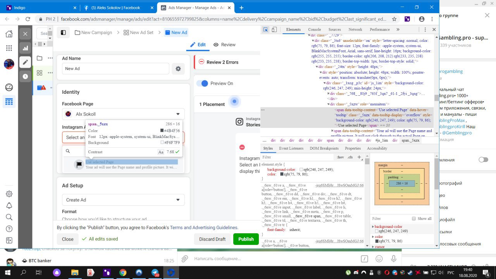Switch to the Edit tab
The image size is (496, 279).
198,45
